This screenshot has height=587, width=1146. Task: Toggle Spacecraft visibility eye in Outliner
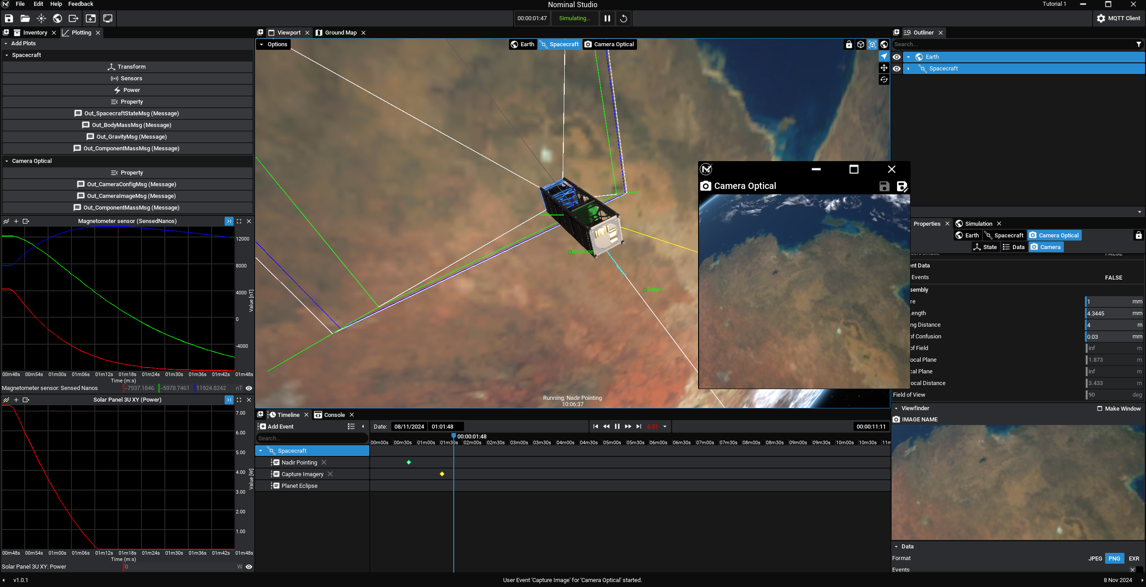pyautogui.click(x=897, y=69)
